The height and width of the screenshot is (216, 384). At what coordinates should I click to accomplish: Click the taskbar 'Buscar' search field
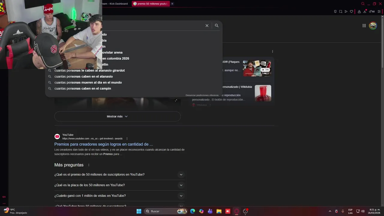pos(166,211)
